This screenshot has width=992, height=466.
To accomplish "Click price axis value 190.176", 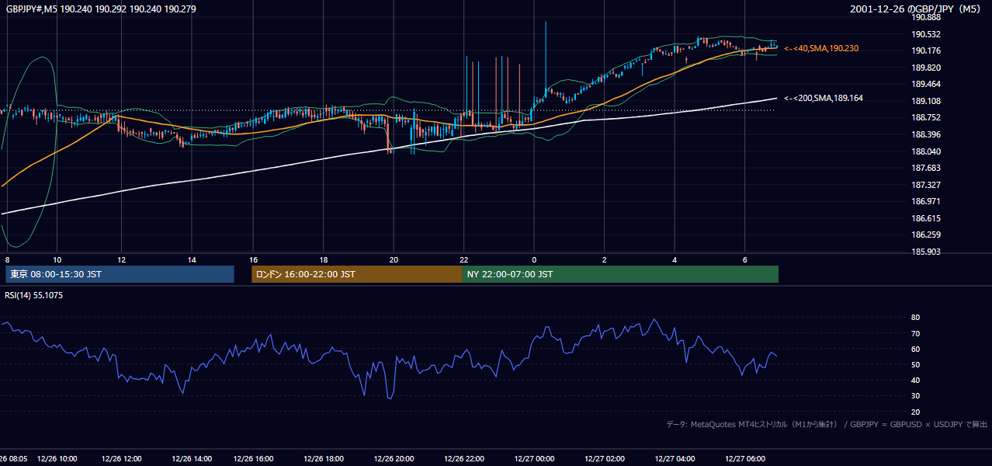I will pos(926,51).
